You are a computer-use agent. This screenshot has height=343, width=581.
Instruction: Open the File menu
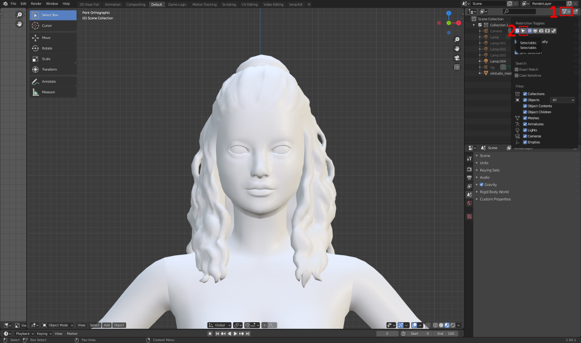coord(13,4)
